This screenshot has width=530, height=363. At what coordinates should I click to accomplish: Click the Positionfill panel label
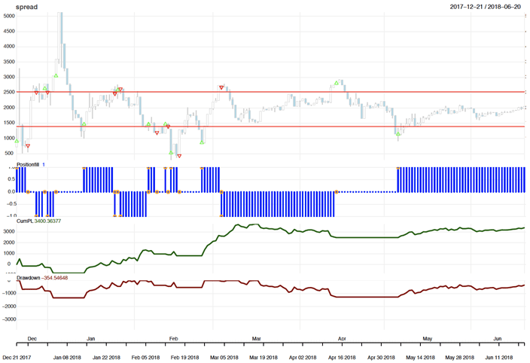pyautogui.click(x=28, y=165)
